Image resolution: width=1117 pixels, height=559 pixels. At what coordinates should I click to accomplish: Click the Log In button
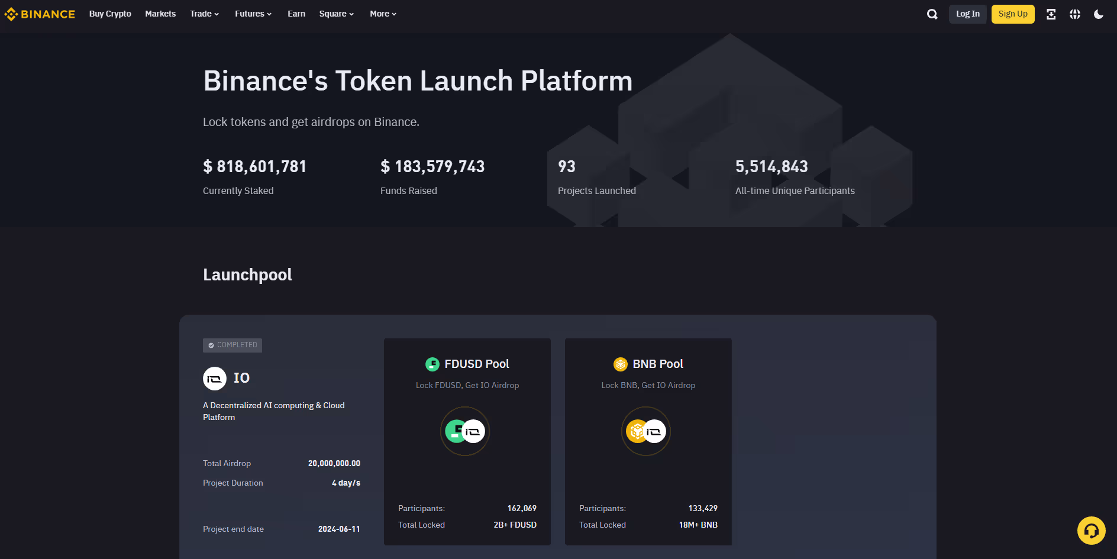pos(968,14)
